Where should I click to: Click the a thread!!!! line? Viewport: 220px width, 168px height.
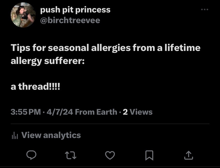(35, 86)
